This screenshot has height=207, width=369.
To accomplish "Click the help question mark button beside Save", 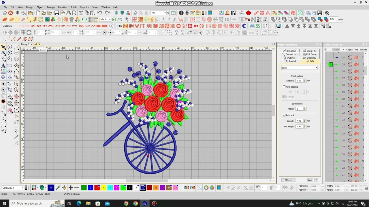I will 316,180.
